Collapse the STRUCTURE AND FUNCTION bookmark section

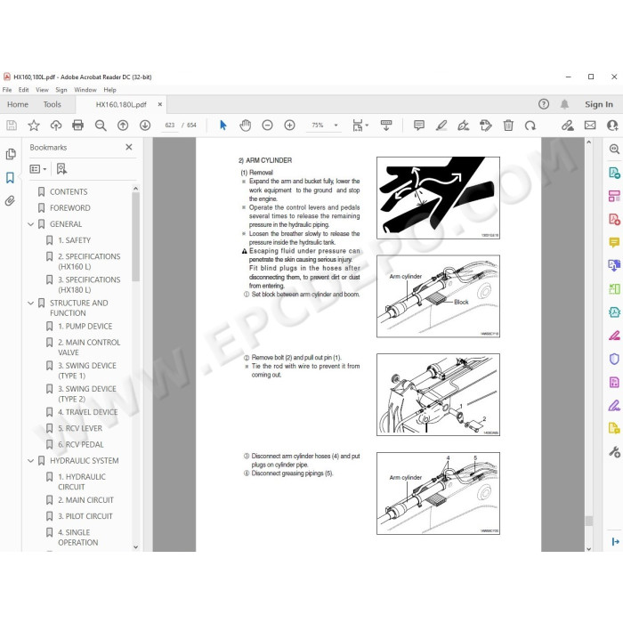pos(30,303)
